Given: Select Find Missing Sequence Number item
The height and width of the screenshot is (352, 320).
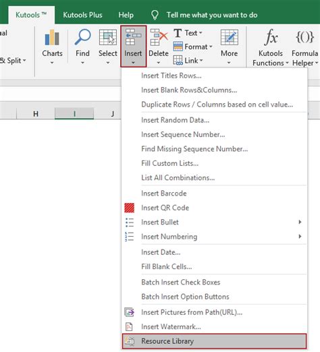Looking at the screenshot, I should 214,149.
